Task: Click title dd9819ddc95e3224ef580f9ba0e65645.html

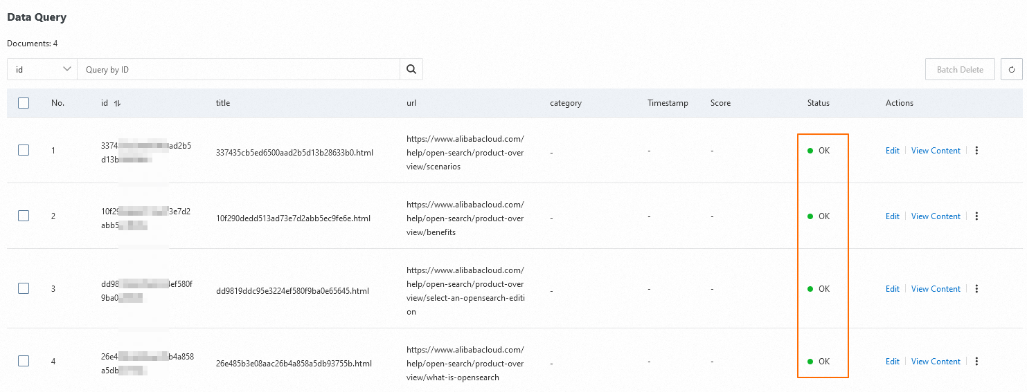Action: (x=292, y=290)
